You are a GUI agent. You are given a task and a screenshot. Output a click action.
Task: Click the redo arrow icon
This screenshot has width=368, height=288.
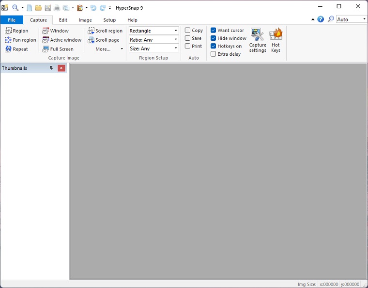click(103, 8)
